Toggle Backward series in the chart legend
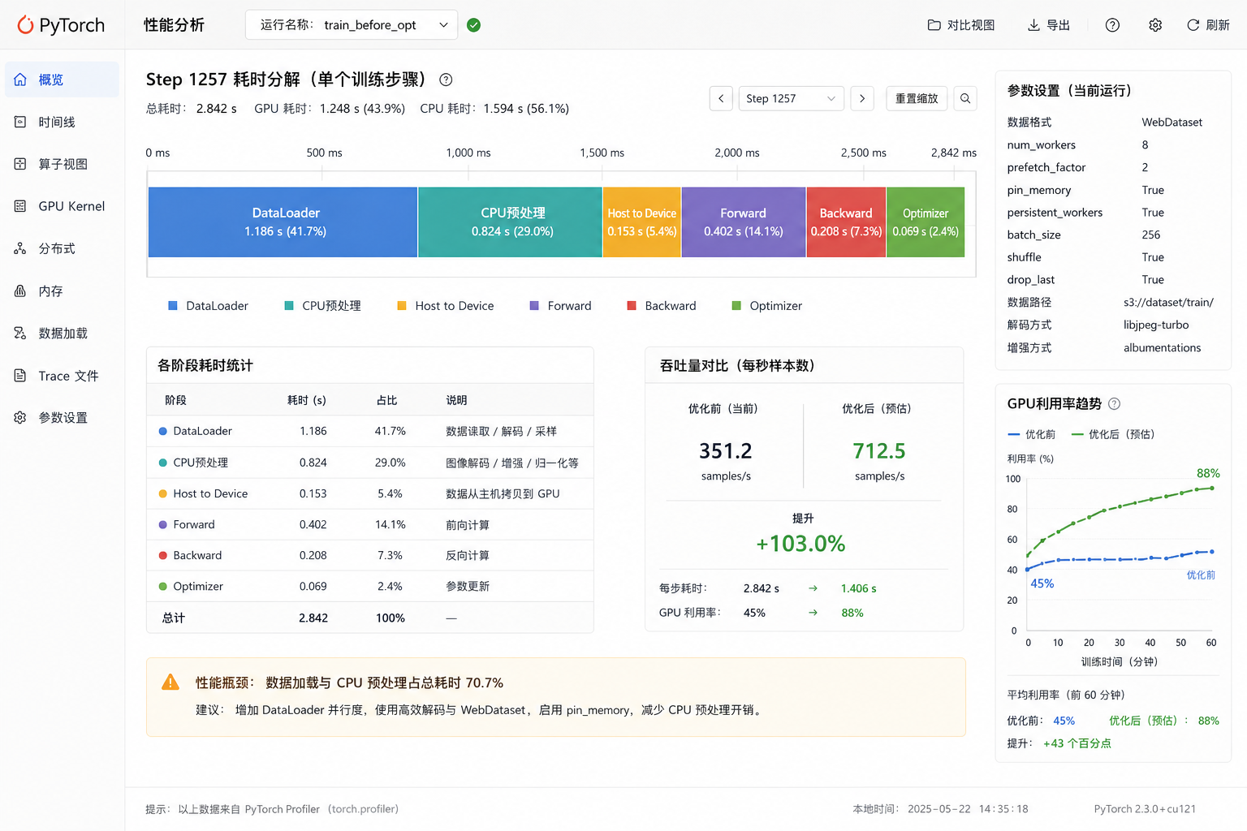This screenshot has height=831, width=1247. [x=662, y=306]
